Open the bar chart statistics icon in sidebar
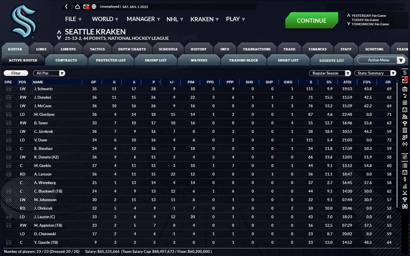 (x=405, y=186)
